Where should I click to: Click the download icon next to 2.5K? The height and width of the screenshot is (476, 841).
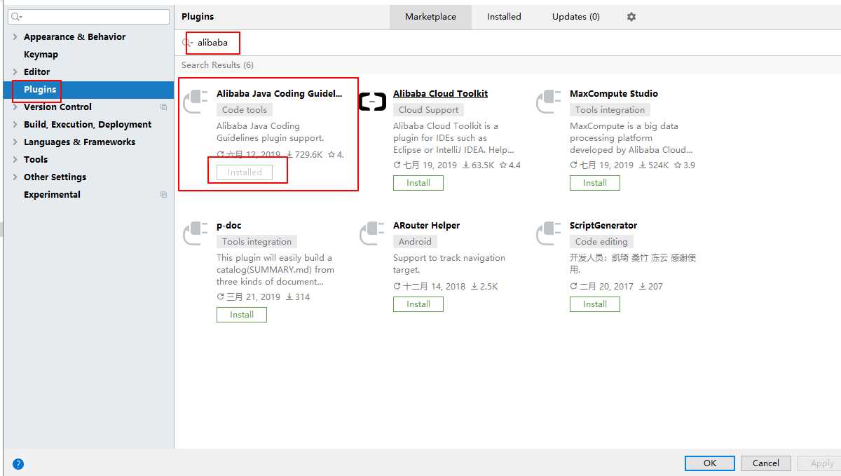(474, 287)
